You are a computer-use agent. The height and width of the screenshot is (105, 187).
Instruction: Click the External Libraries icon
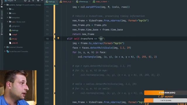click(8, 47)
